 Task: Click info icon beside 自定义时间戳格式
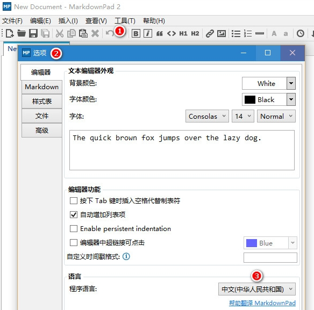click(x=126, y=256)
